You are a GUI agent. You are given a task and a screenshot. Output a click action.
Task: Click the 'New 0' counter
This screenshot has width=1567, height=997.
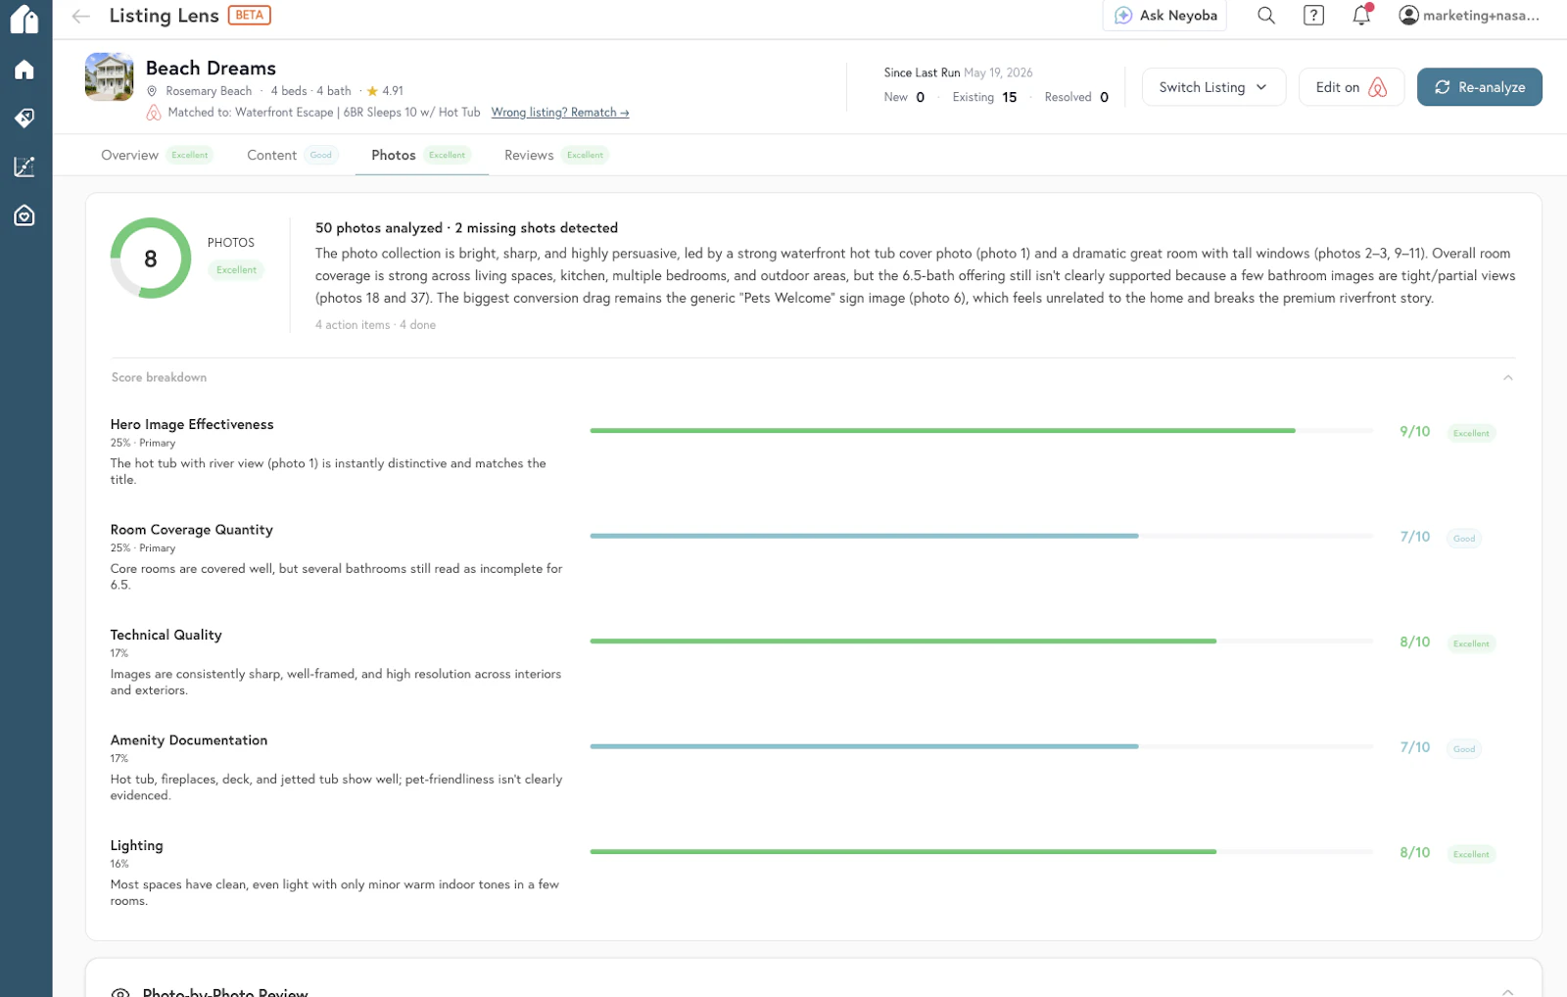coord(904,97)
